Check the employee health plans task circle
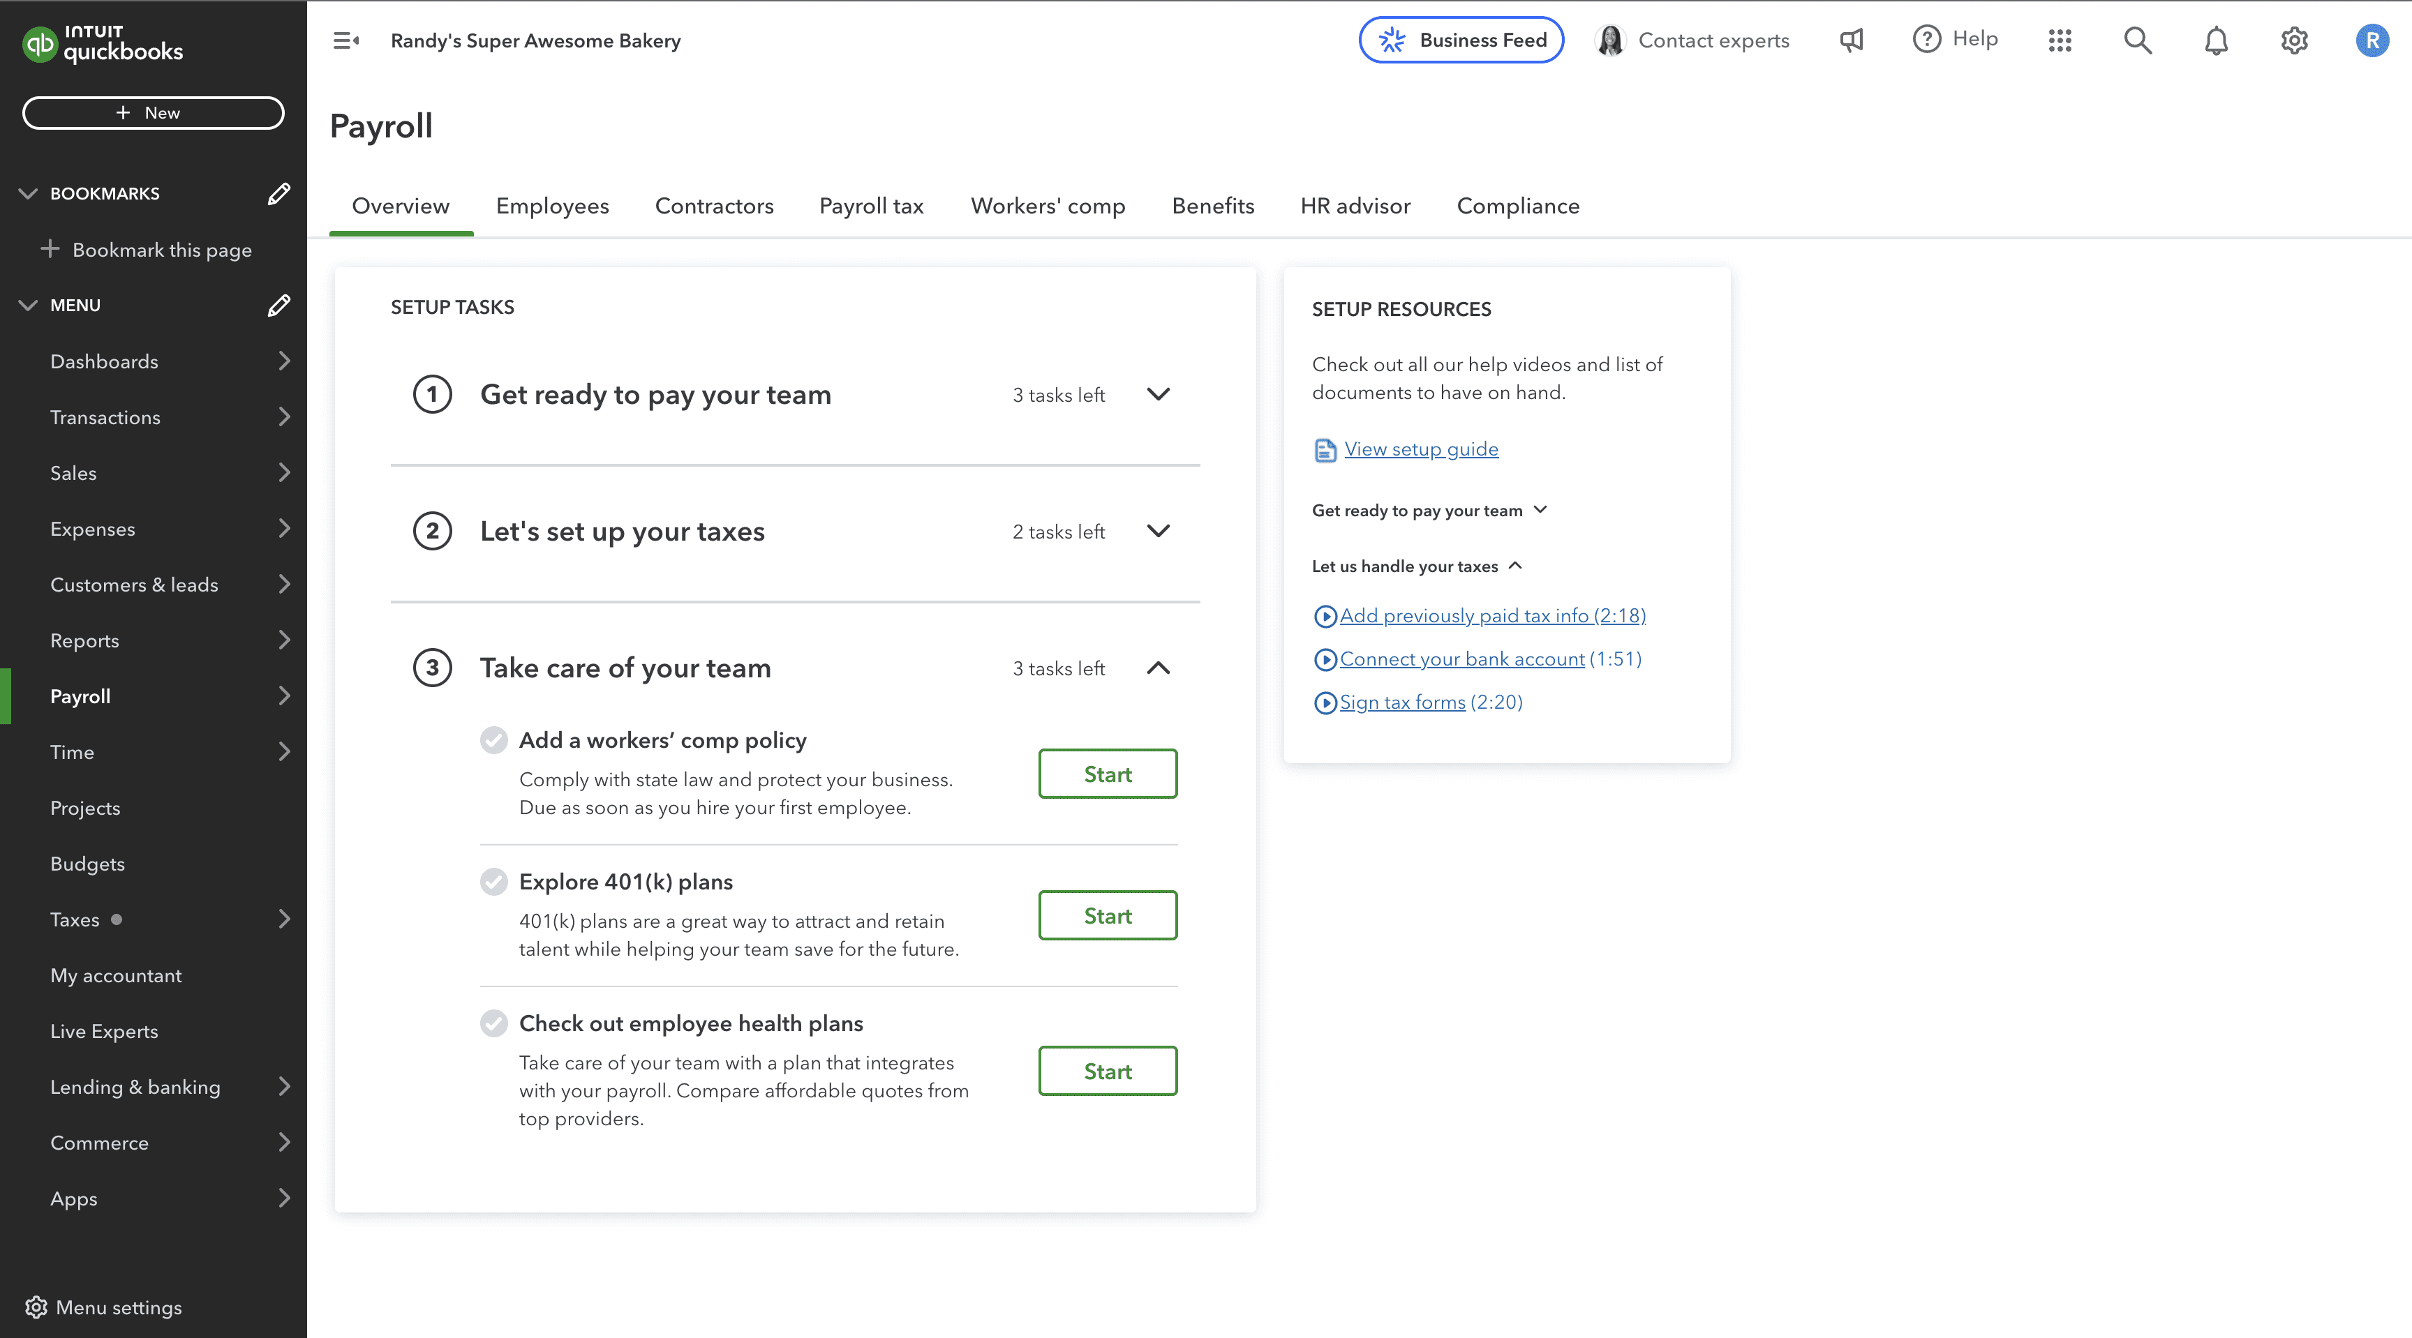 point(493,1023)
